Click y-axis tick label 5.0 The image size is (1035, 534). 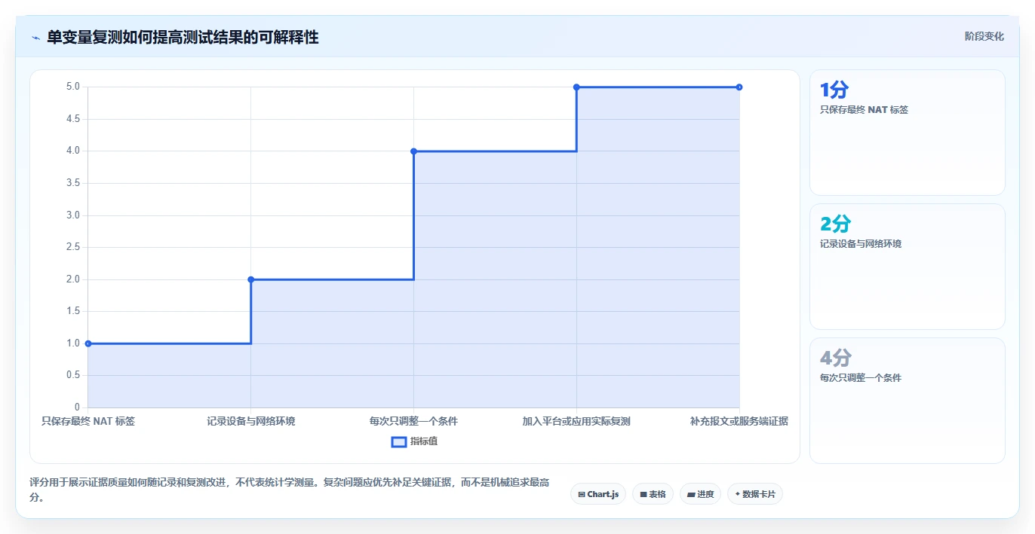73,87
